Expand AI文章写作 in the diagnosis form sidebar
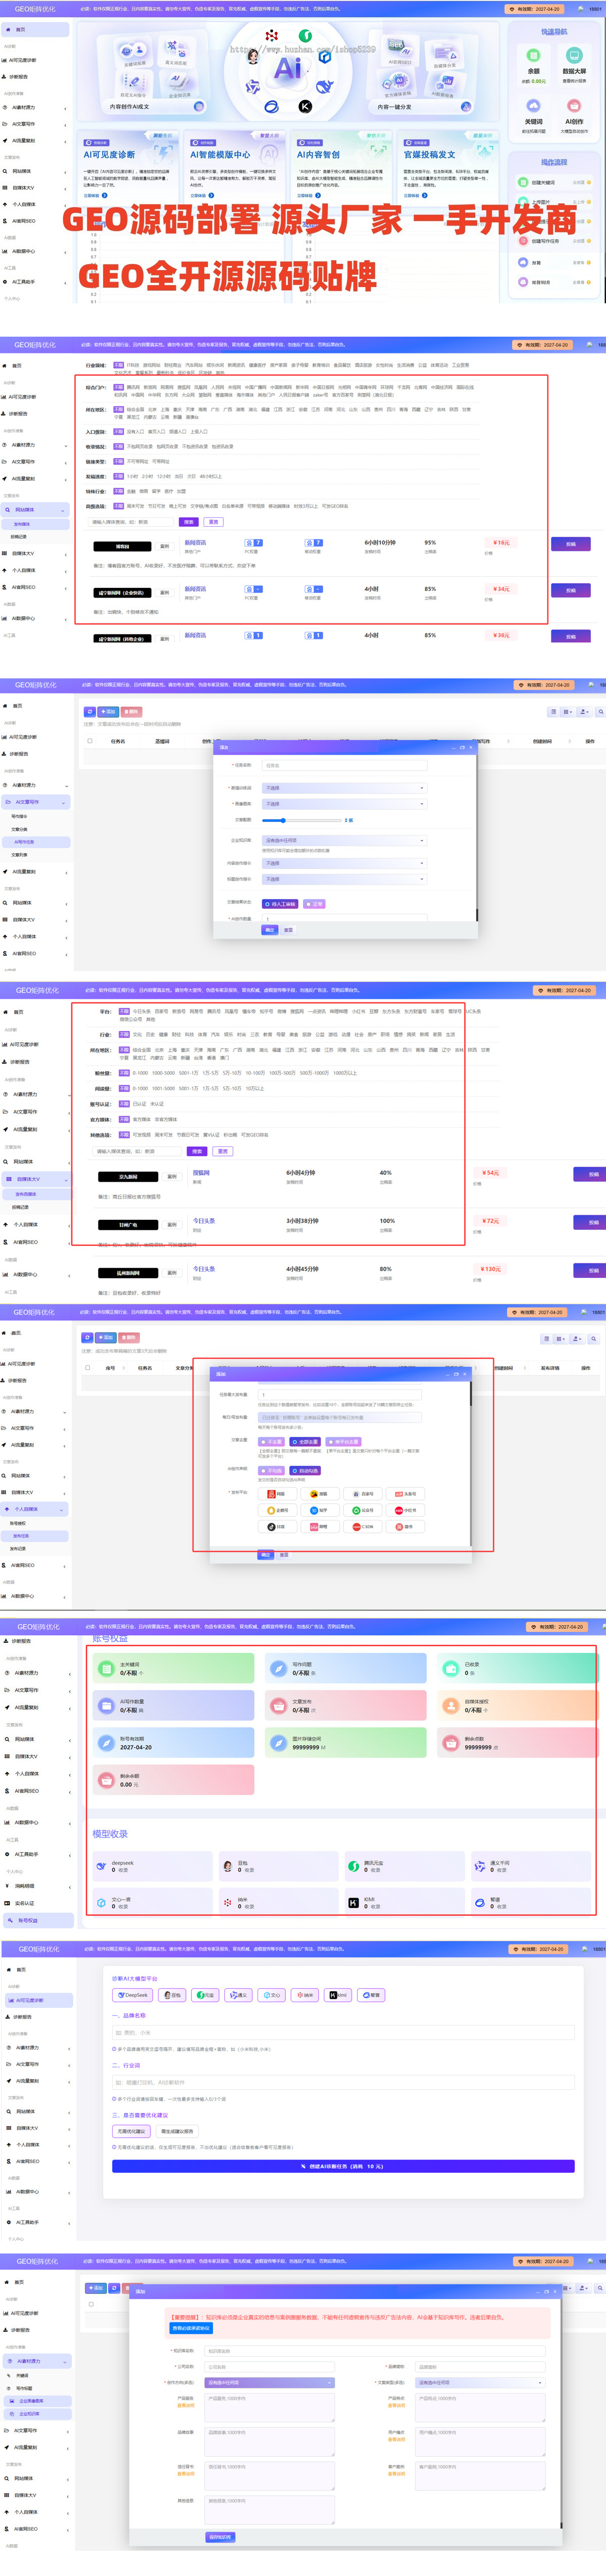Image resolution: width=606 pixels, height=2576 pixels. pyautogui.click(x=37, y=2064)
